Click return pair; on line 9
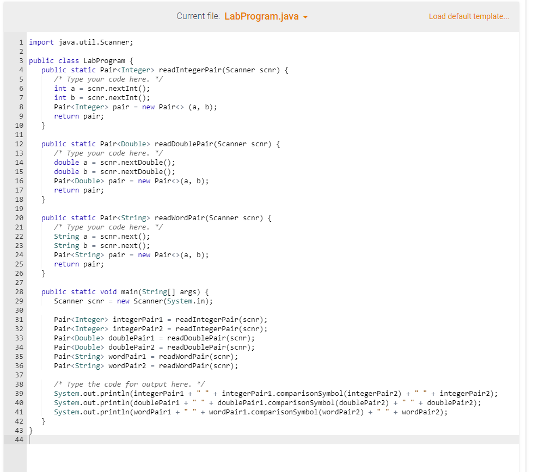 (79, 116)
